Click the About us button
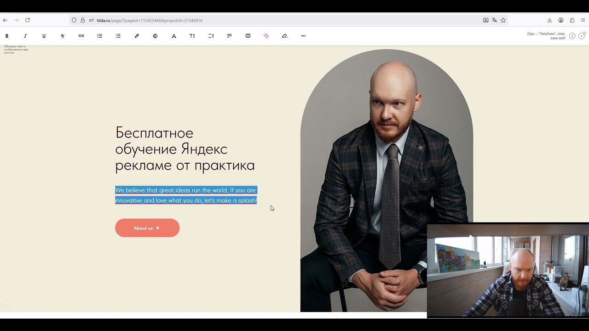Viewport: 589px width, 331px height. [x=147, y=228]
